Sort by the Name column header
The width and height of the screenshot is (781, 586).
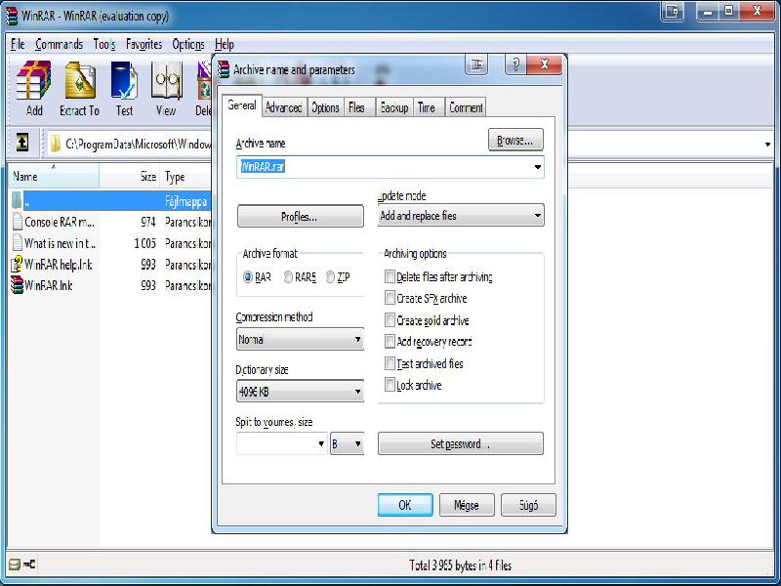pyautogui.click(x=54, y=177)
